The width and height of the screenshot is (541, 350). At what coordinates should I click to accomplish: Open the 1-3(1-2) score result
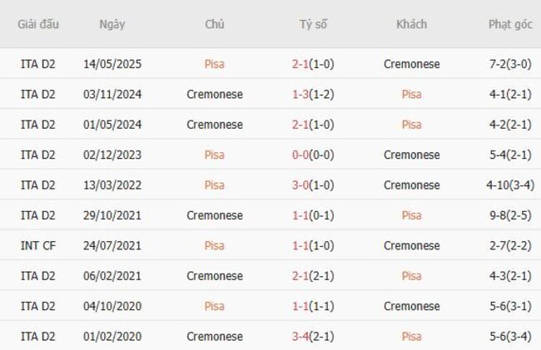tap(313, 95)
